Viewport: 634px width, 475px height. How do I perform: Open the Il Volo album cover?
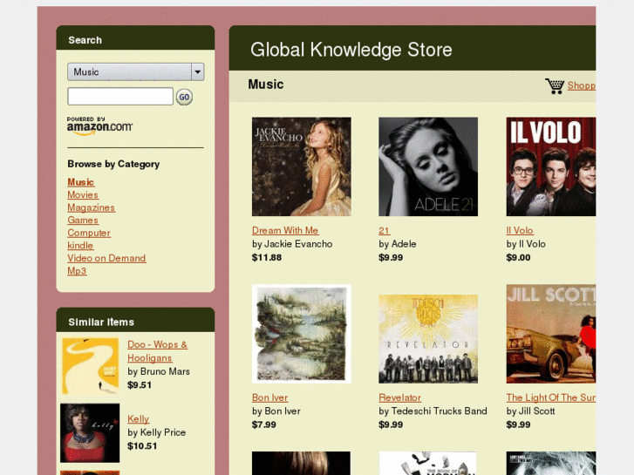(x=550, y=166)
